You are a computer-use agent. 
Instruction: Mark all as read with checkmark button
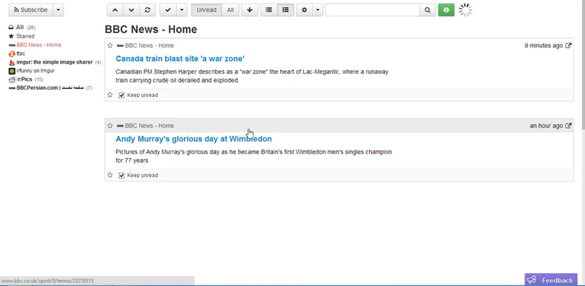168,10
